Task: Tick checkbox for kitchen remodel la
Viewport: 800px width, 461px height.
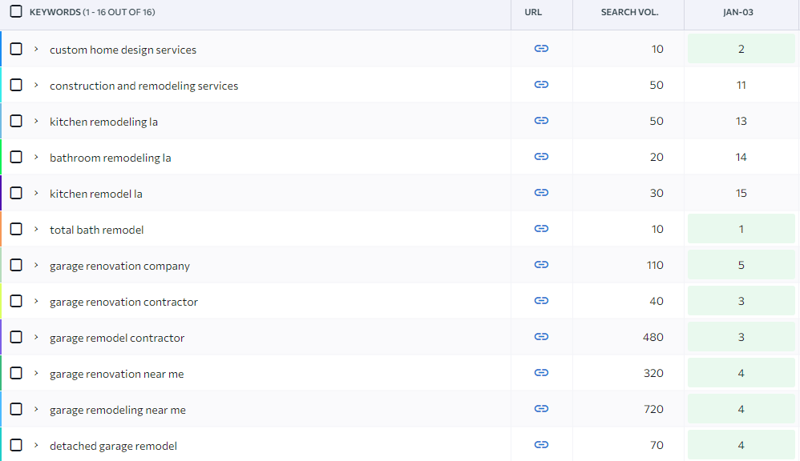Action: 16,193
